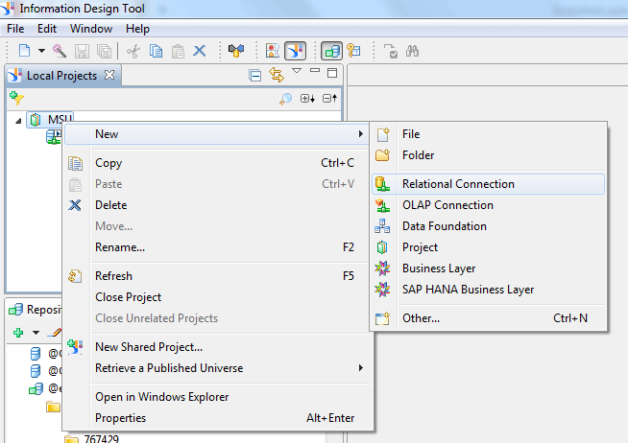
Task: Open the New dropdown arrow in toolbar
Action: pos(41,51)
